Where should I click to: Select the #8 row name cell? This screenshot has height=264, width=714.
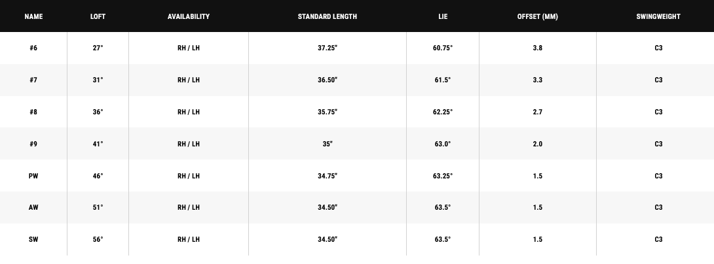pyautogui.click(x=33, y=112)
